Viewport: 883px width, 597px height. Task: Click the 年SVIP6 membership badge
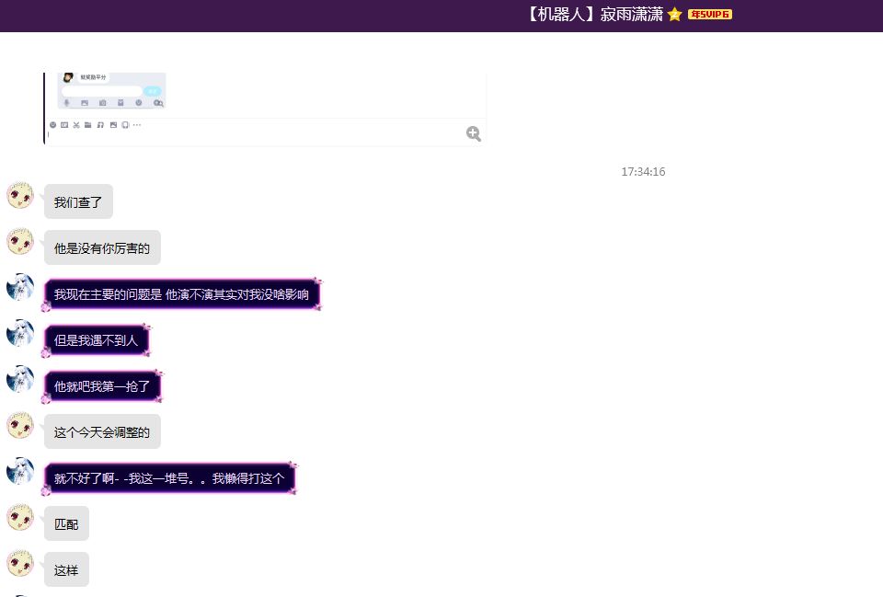pyautogui.click(x=709, y=14)
